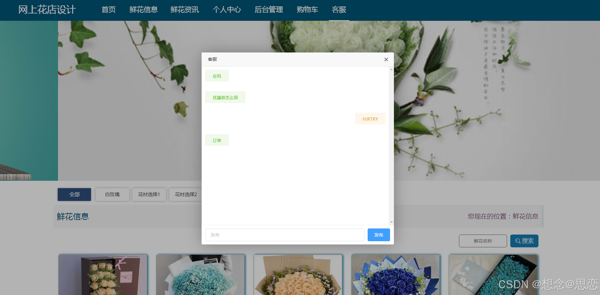The height and width of the screenshot is (295, 600).
Task: Open the blue baby's breath bouquet thumbnail
Action: (x=201, y=275)
